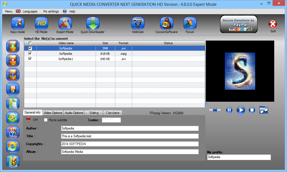Toggle the fullscreen preview icon
The width and height of the screenshot is (287, 172).
pyautogui.click(x=264, y=110)
